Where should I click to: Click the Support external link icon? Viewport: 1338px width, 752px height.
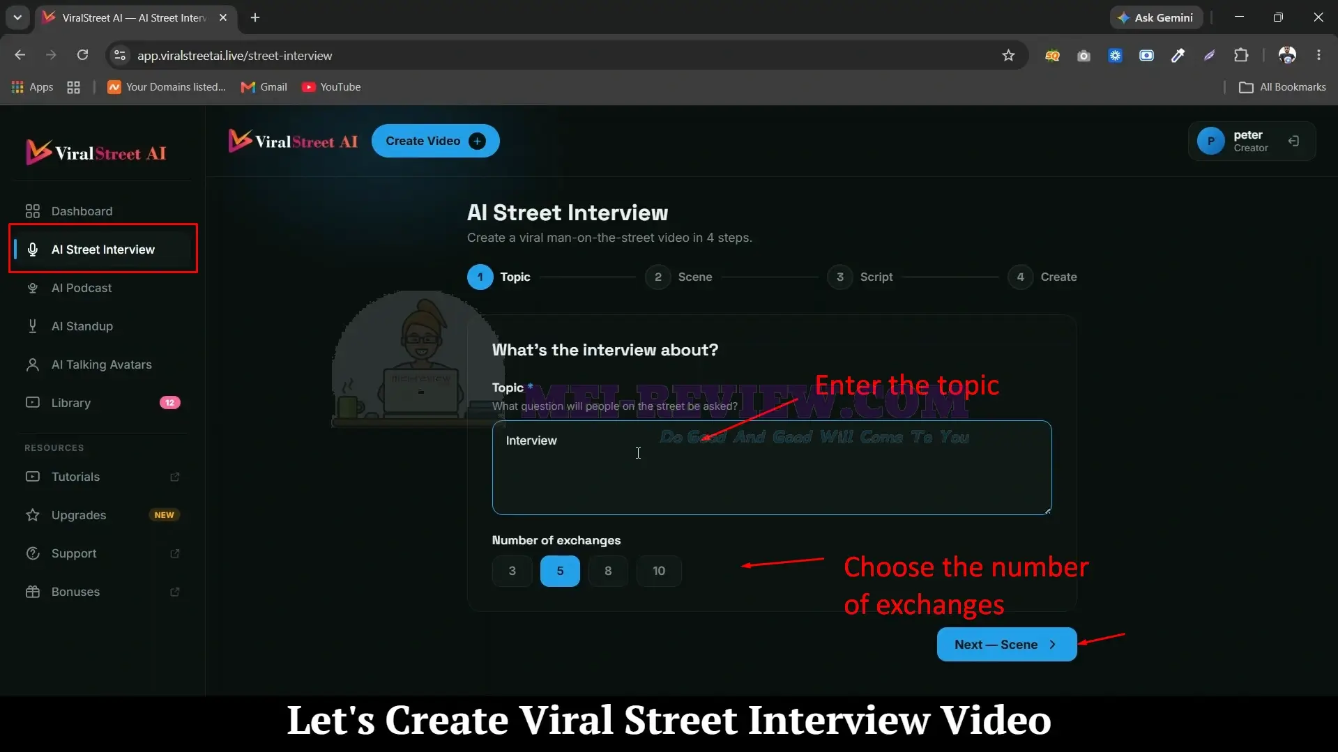coord(175,553)
